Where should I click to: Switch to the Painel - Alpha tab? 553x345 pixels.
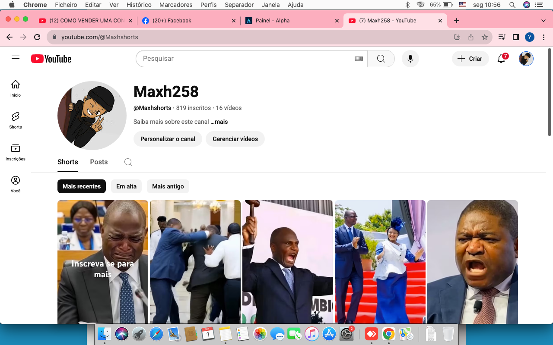point(292,21)
